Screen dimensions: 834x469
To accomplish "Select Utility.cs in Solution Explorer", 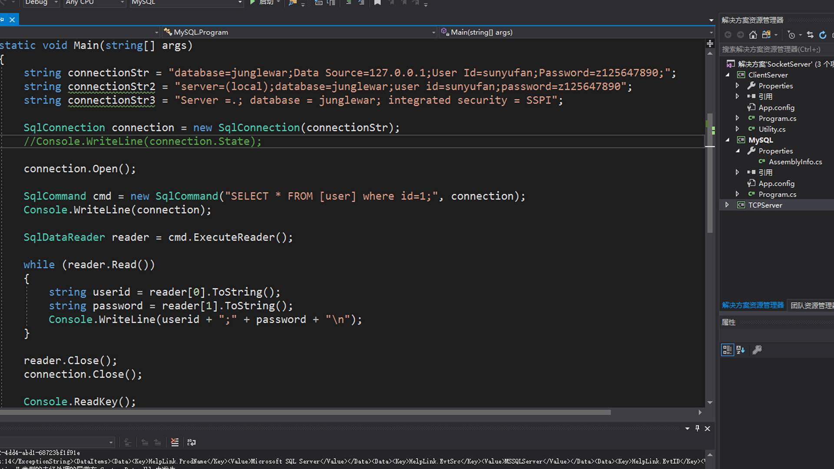I will [772, 129].
